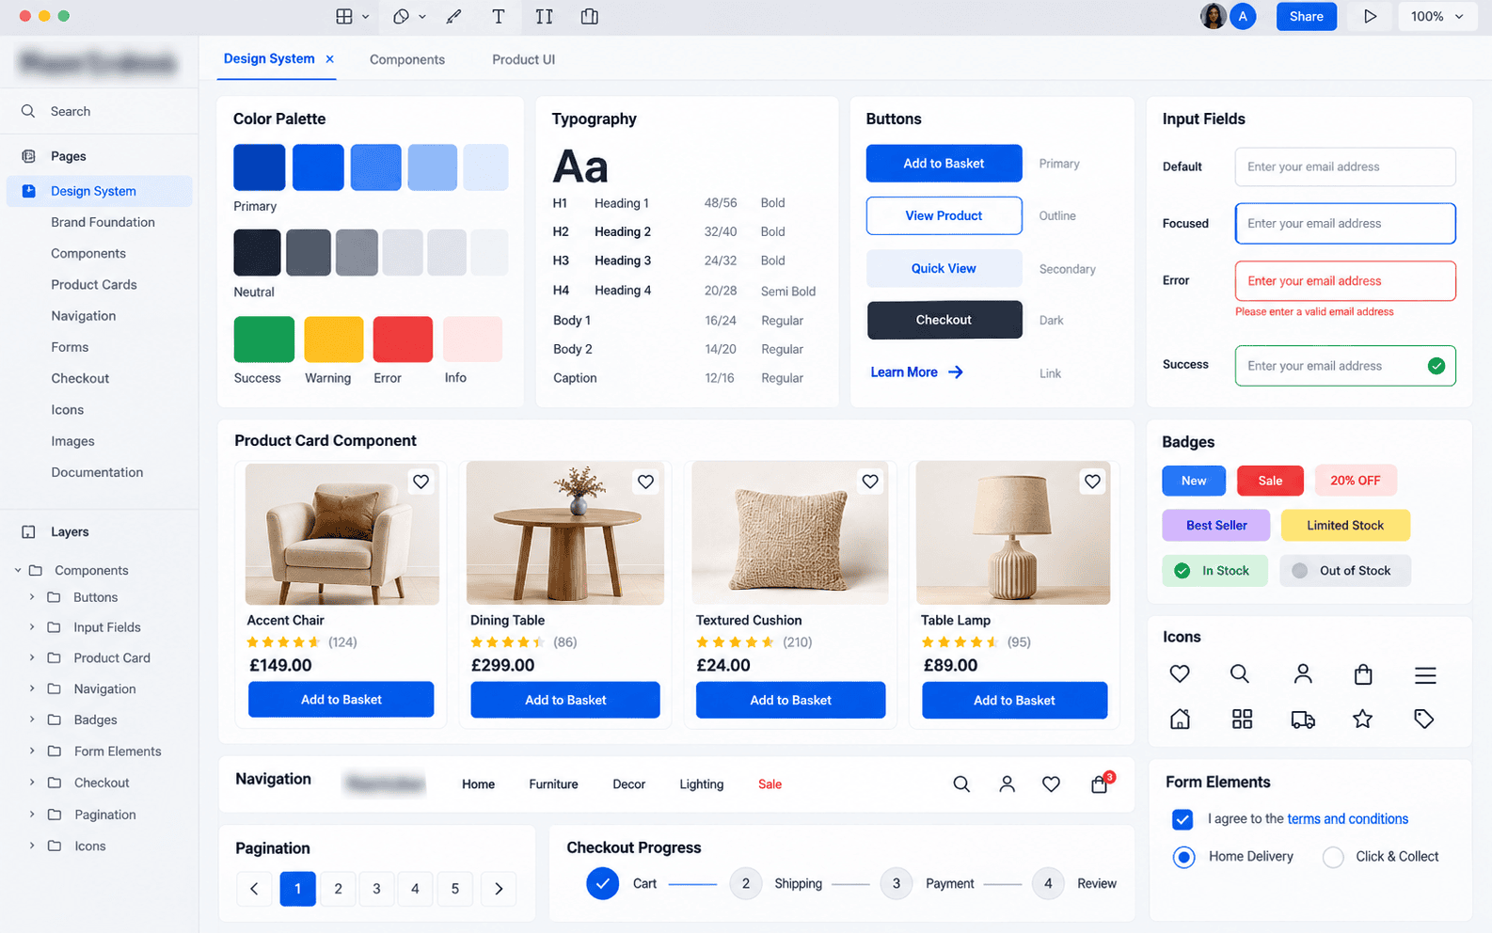
Task: Click the search magnifier in the Navigation bar
Action: coord(960,783)
